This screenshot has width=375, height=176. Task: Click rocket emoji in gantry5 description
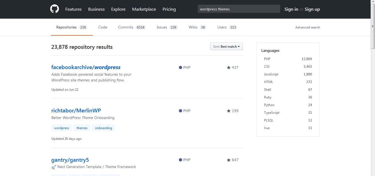(54, 167)
